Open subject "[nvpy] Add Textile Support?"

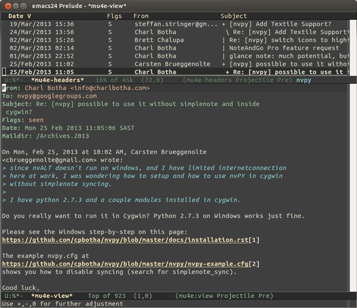click(280, 24)
